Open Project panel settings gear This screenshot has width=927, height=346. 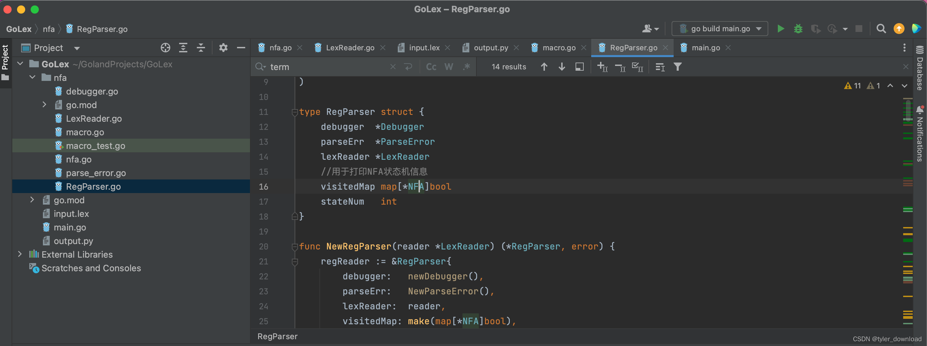tap(223, 48)
